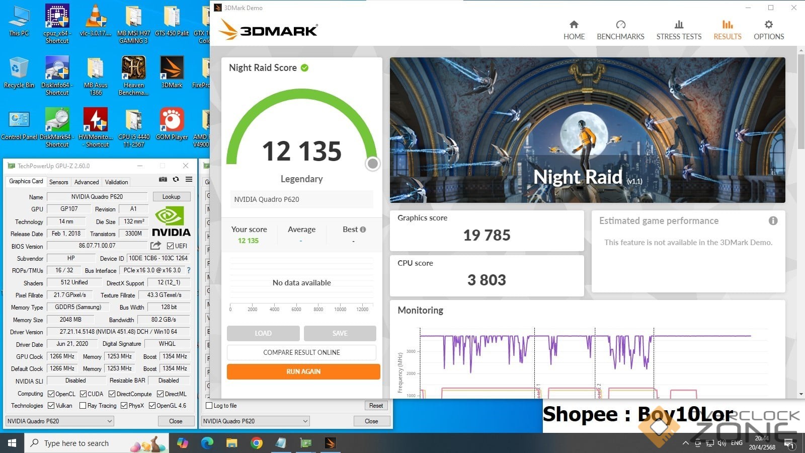Switch to the Advanced tab in GPU-Z
Image resolution: width=805 pixels, height=453 pixels.
point(87,182)
